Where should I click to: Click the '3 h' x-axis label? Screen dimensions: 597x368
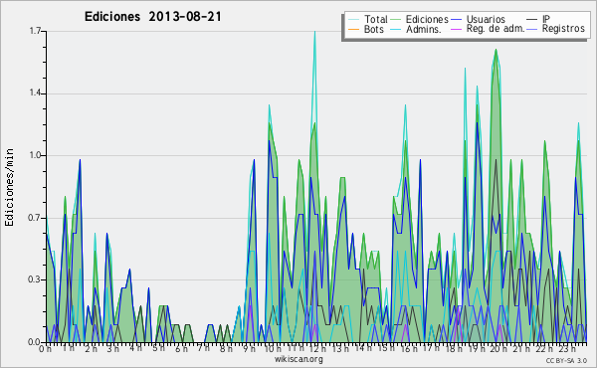(x=112, y=349)
